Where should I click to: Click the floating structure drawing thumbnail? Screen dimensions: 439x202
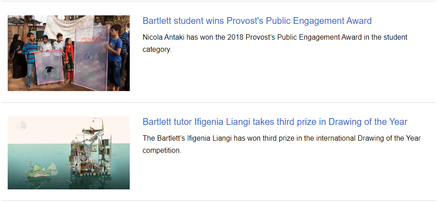pos(69,152)
